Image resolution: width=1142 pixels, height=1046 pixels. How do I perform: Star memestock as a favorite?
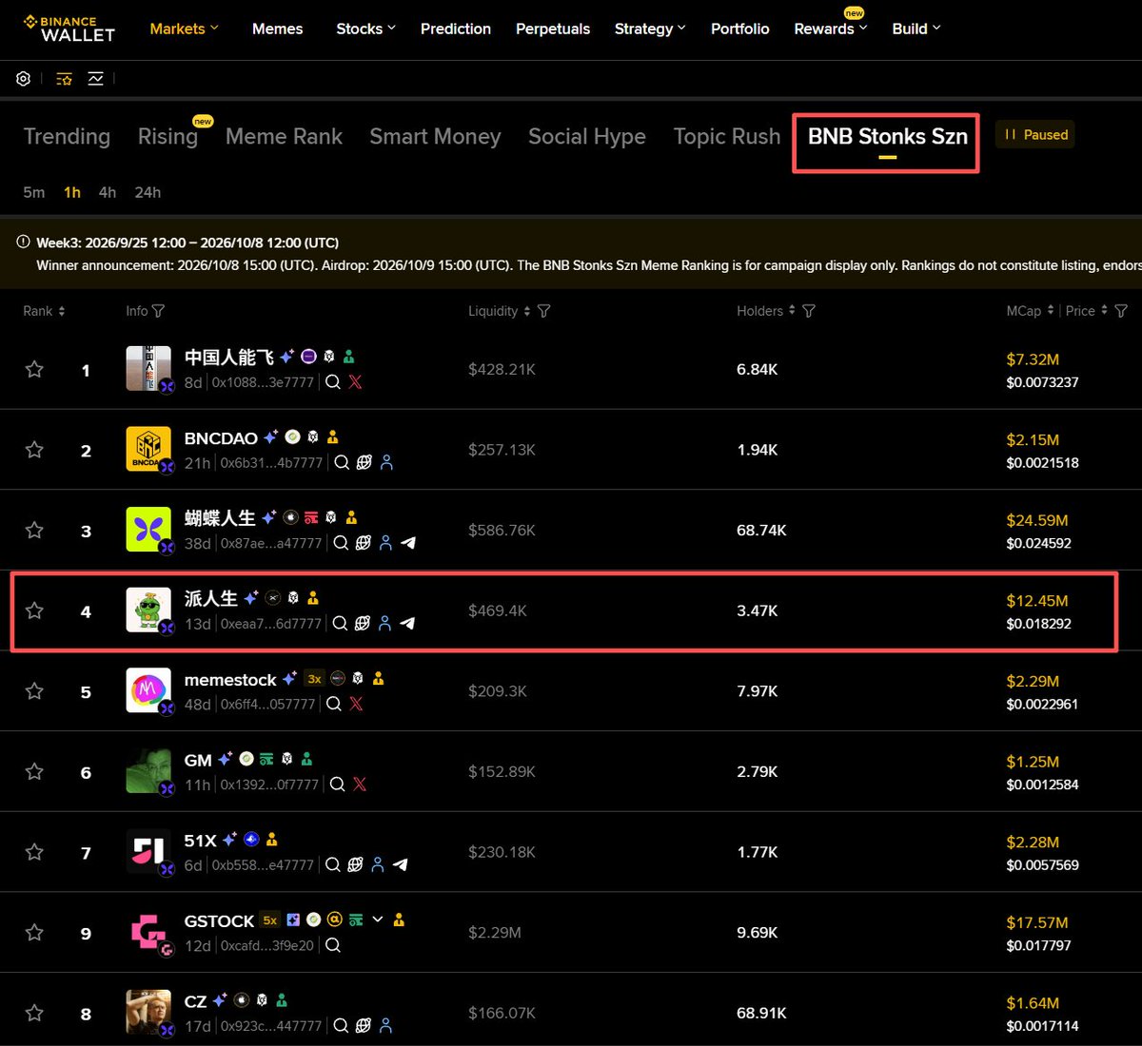pos(34,690)
